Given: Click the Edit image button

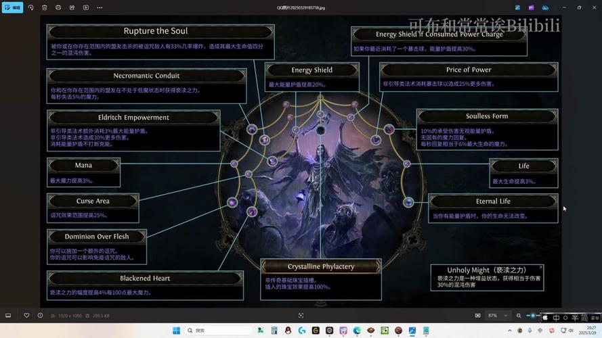Looking at the screenshot, I should click(x=13, y=7).
